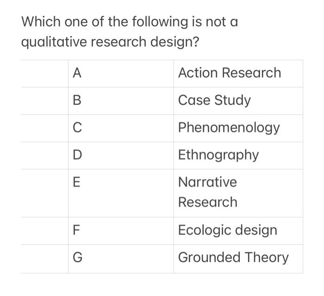Click the "Which one of the following" question line
Image resolution: width=324 pixels, height=296 pixels.
pyautogui.click(x=130, y=22)
